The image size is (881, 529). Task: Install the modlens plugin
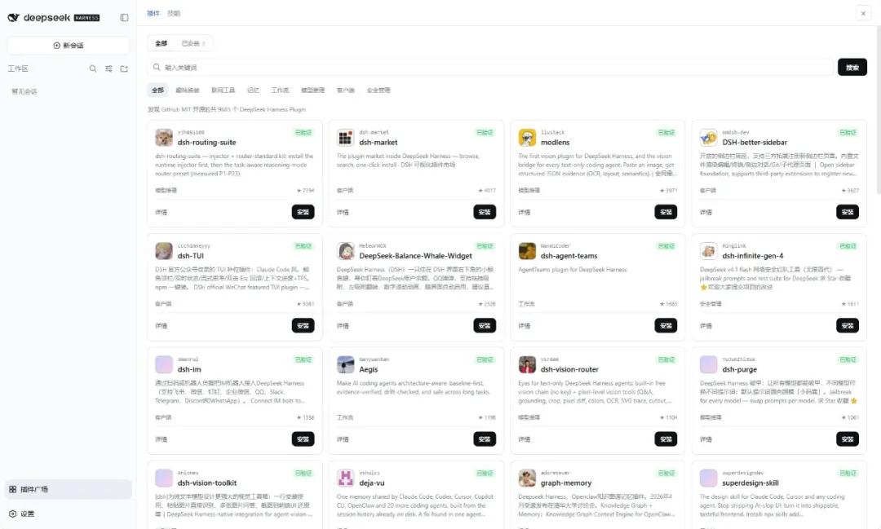click(666, 212)
